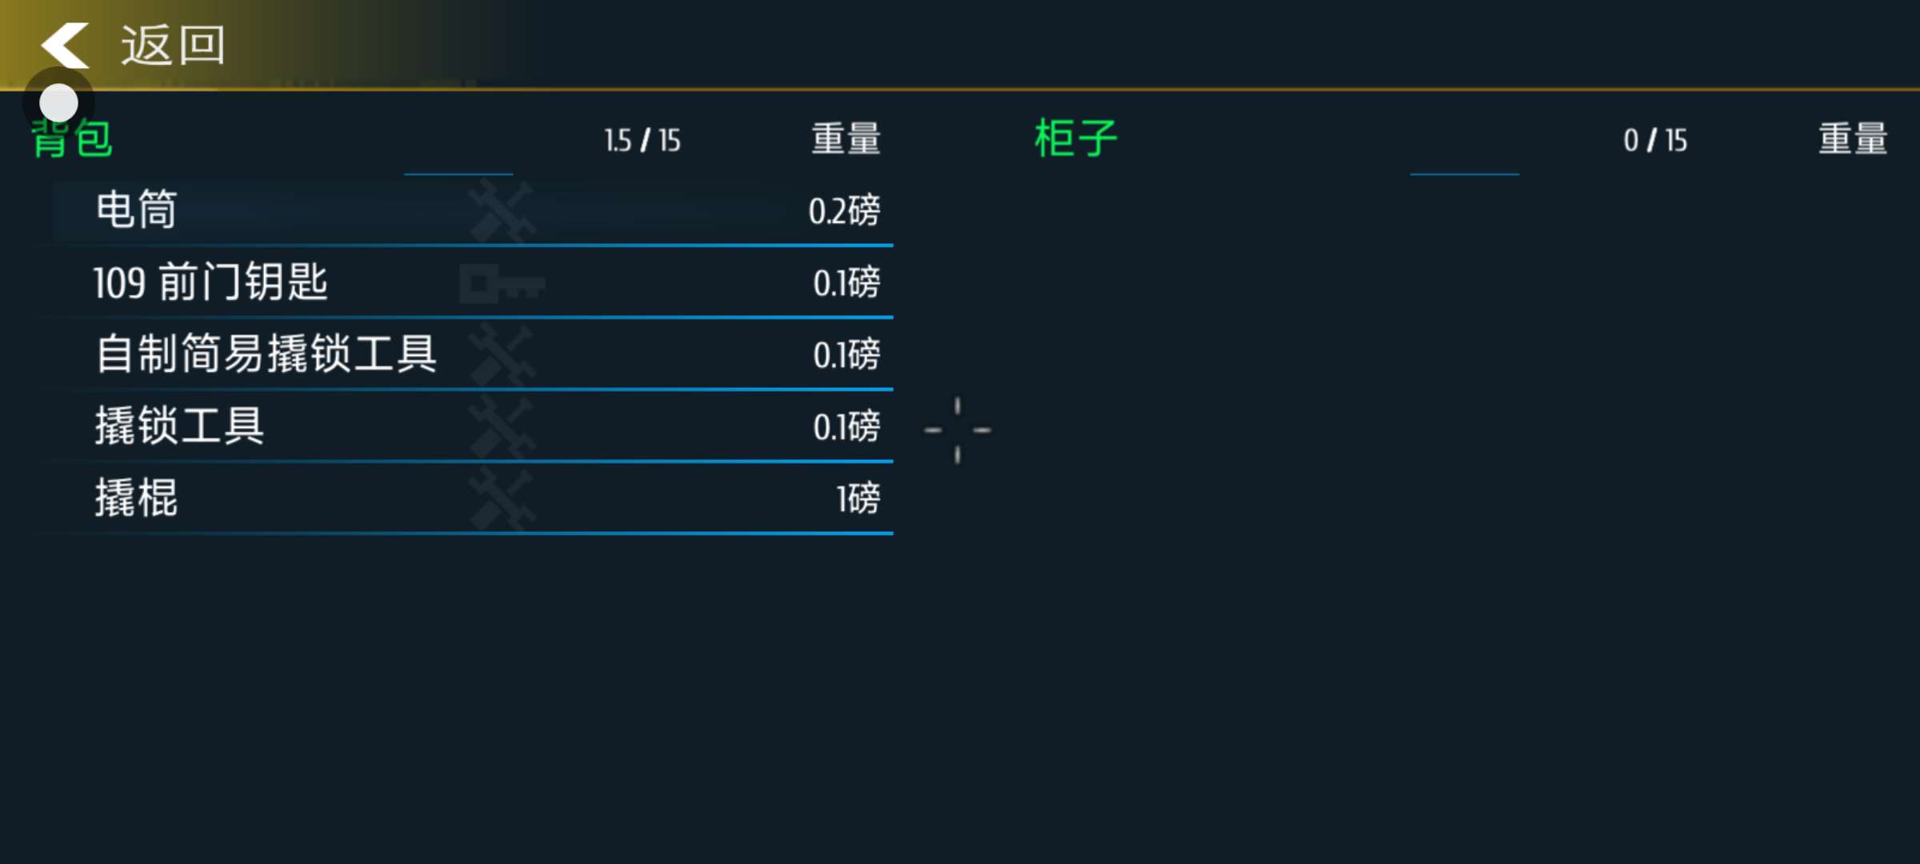The width and height of the screenshot is (1920, 864).
Task: Select the 109 前门钥匙 key item
Action: pyautogui.click(x=210, y=282)
